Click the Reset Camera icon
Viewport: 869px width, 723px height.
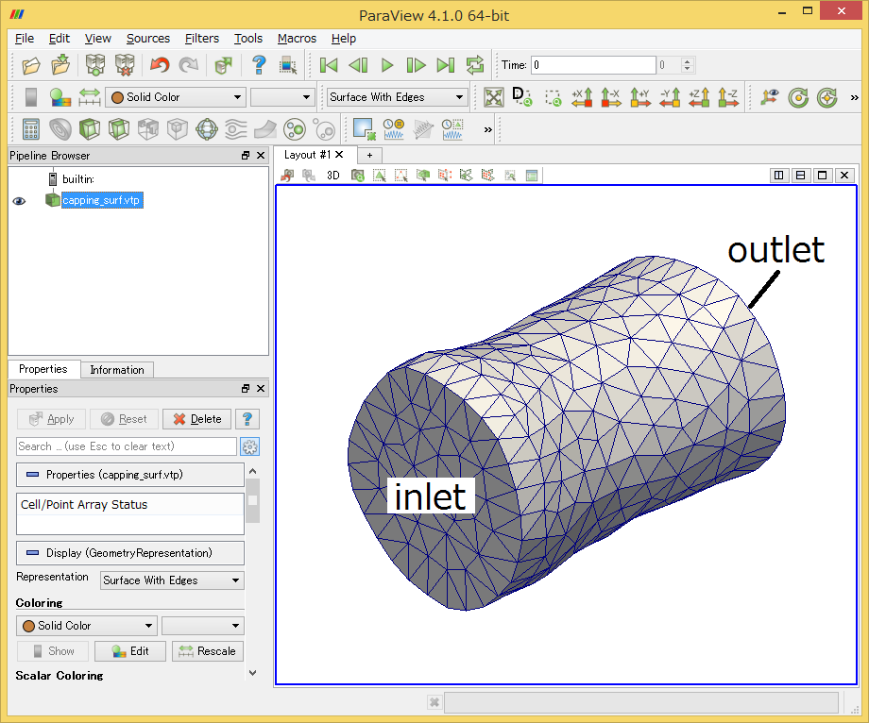[x=493, y=97]
